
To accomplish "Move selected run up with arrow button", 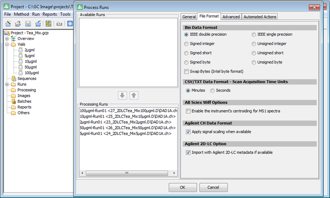I will tap(134, 95).
